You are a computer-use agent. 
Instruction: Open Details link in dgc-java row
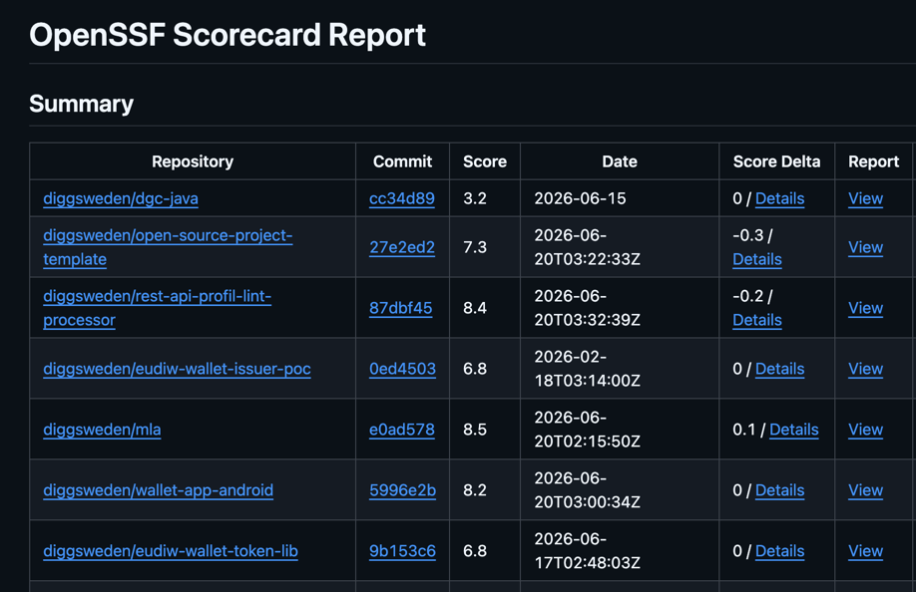[x=780, y=198]
